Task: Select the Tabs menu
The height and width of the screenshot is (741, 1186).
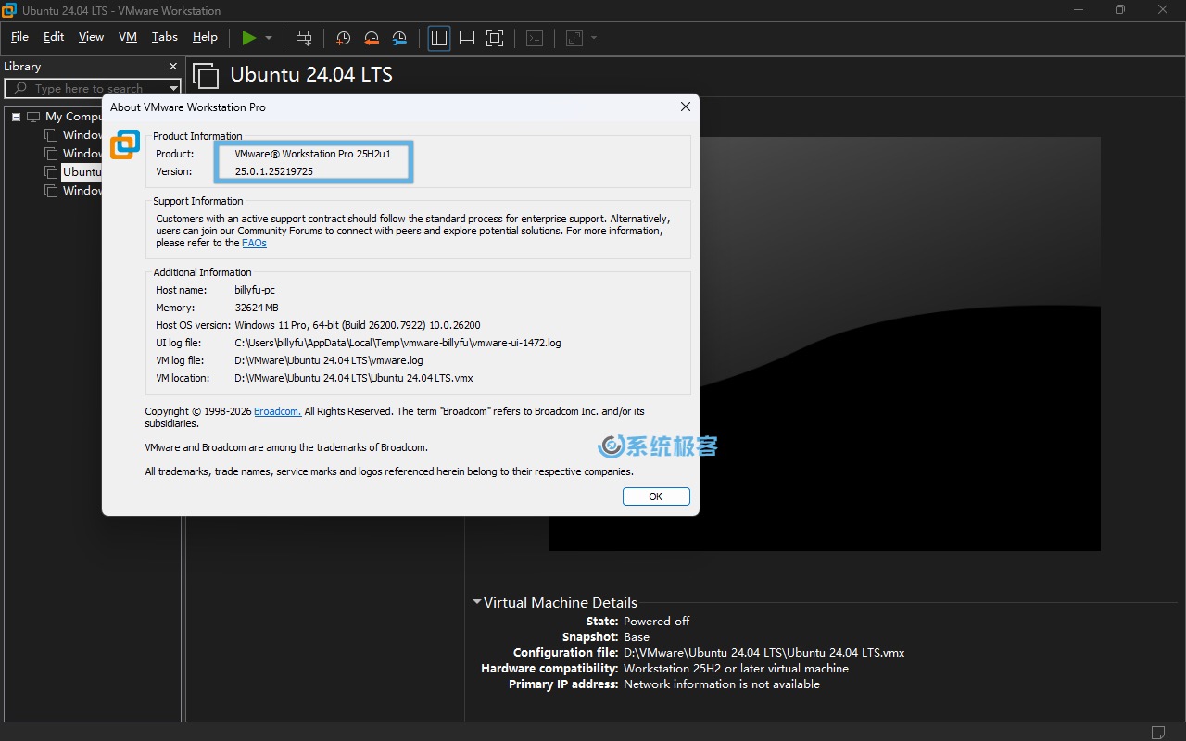Action: pos(164,38)
